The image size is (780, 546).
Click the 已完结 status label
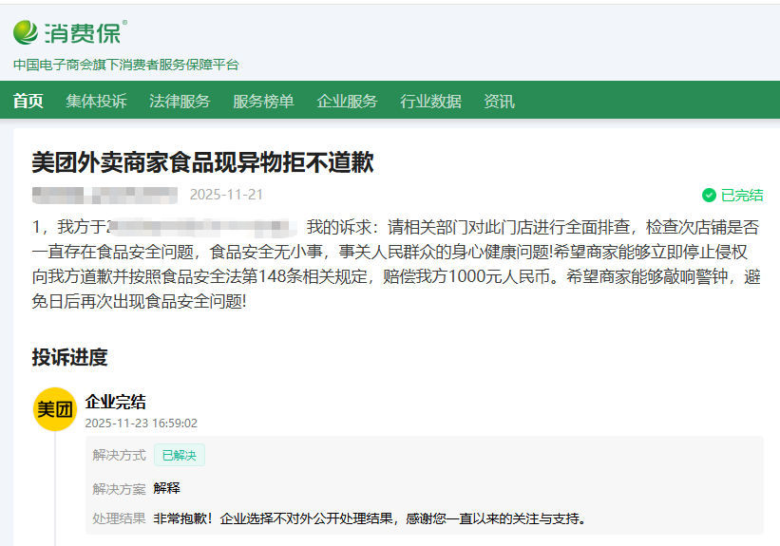click(742, 195)
